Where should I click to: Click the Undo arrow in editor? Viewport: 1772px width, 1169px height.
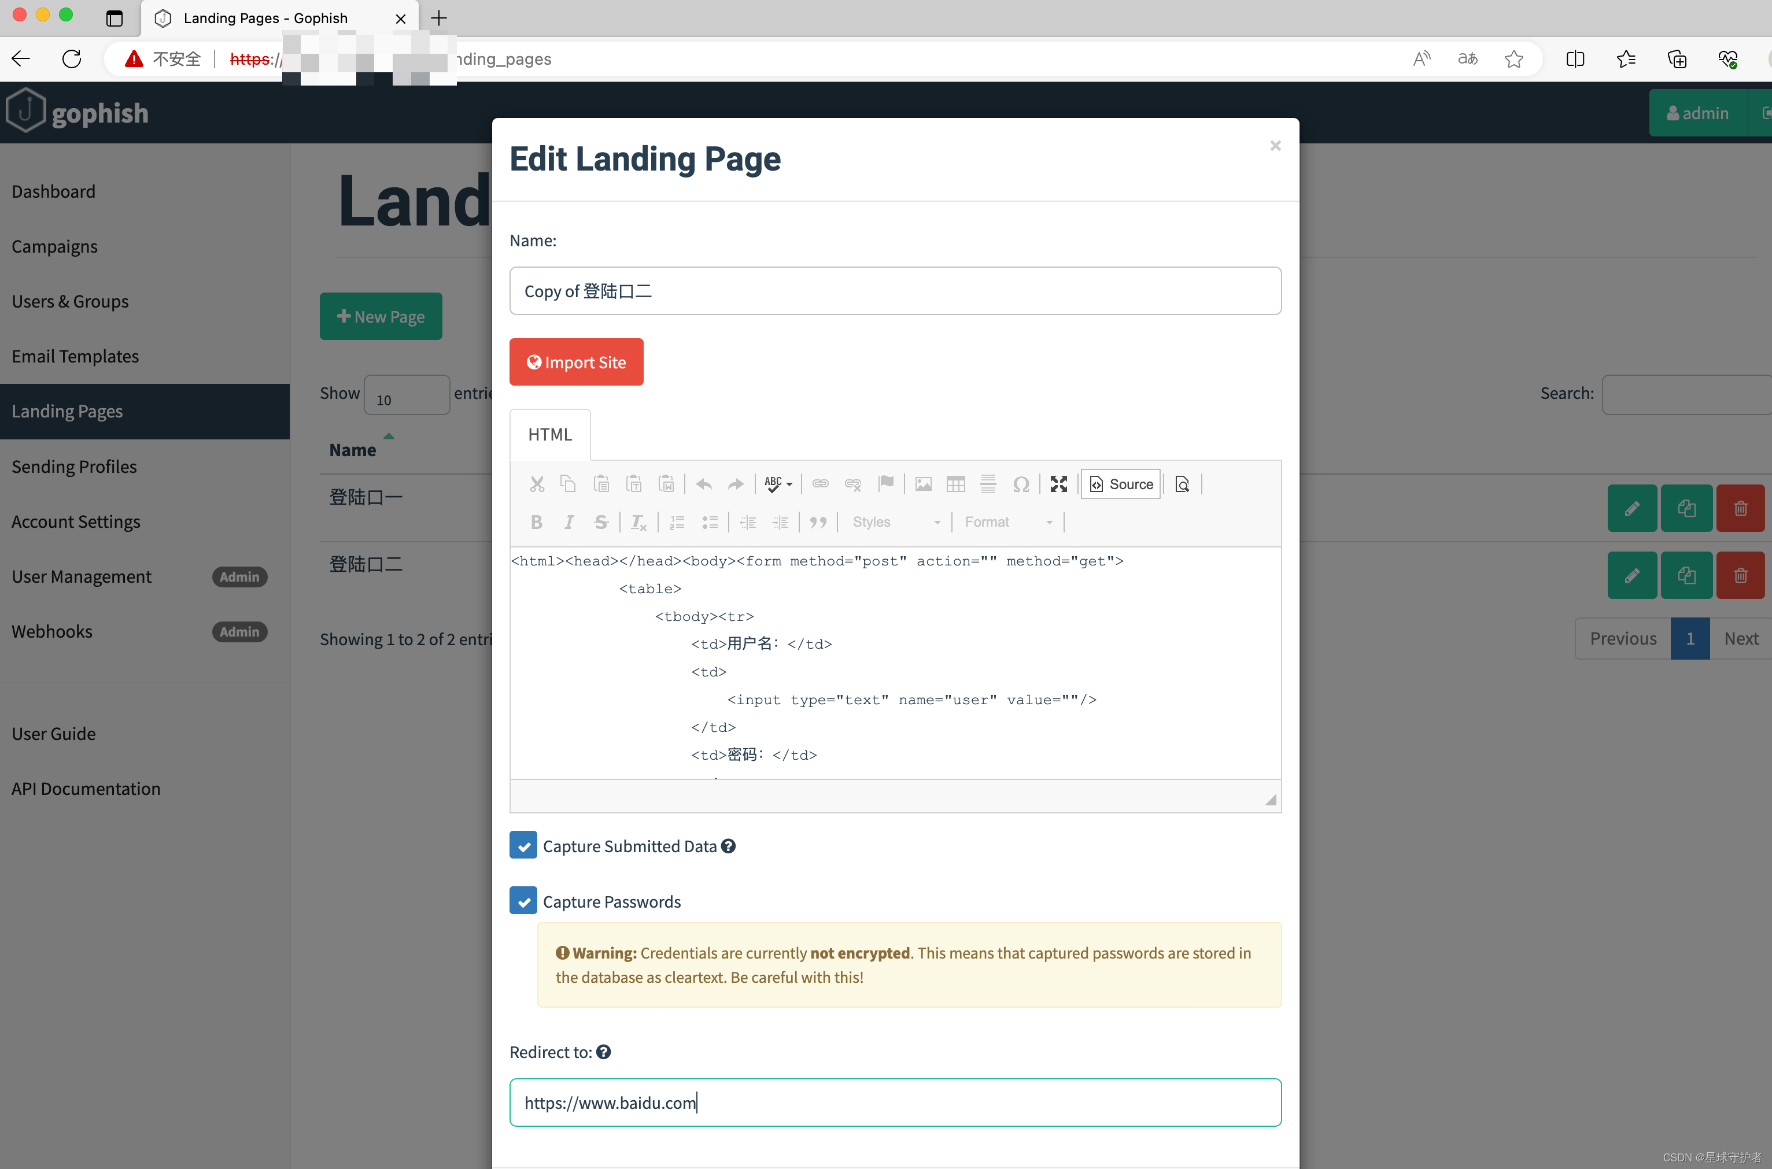703,484
